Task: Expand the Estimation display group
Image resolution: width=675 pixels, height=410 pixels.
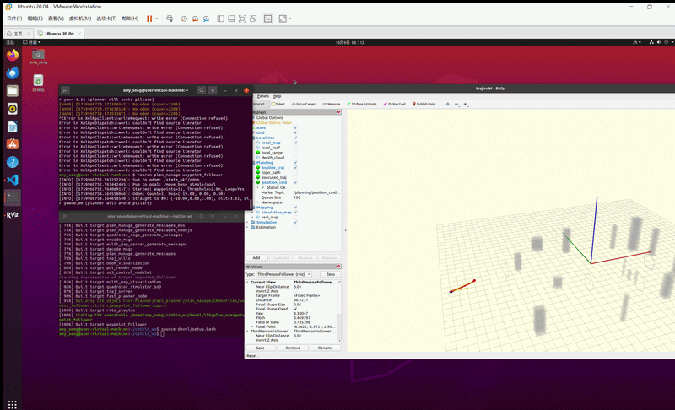Action: click(x=247, y=227)
